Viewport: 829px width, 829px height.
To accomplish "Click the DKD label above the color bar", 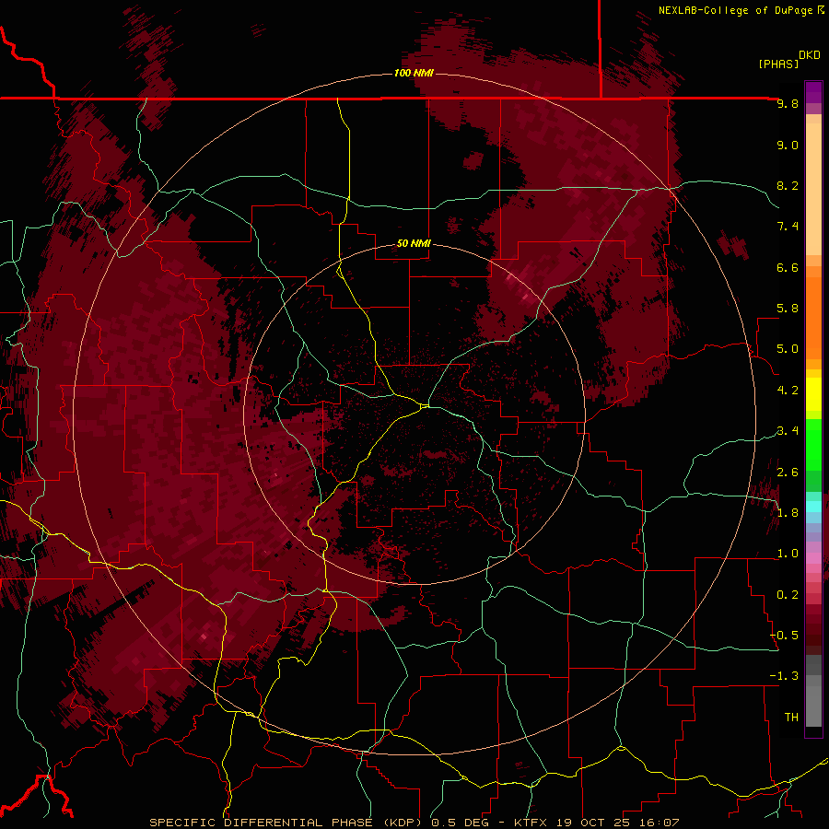I will coord(810,55).
